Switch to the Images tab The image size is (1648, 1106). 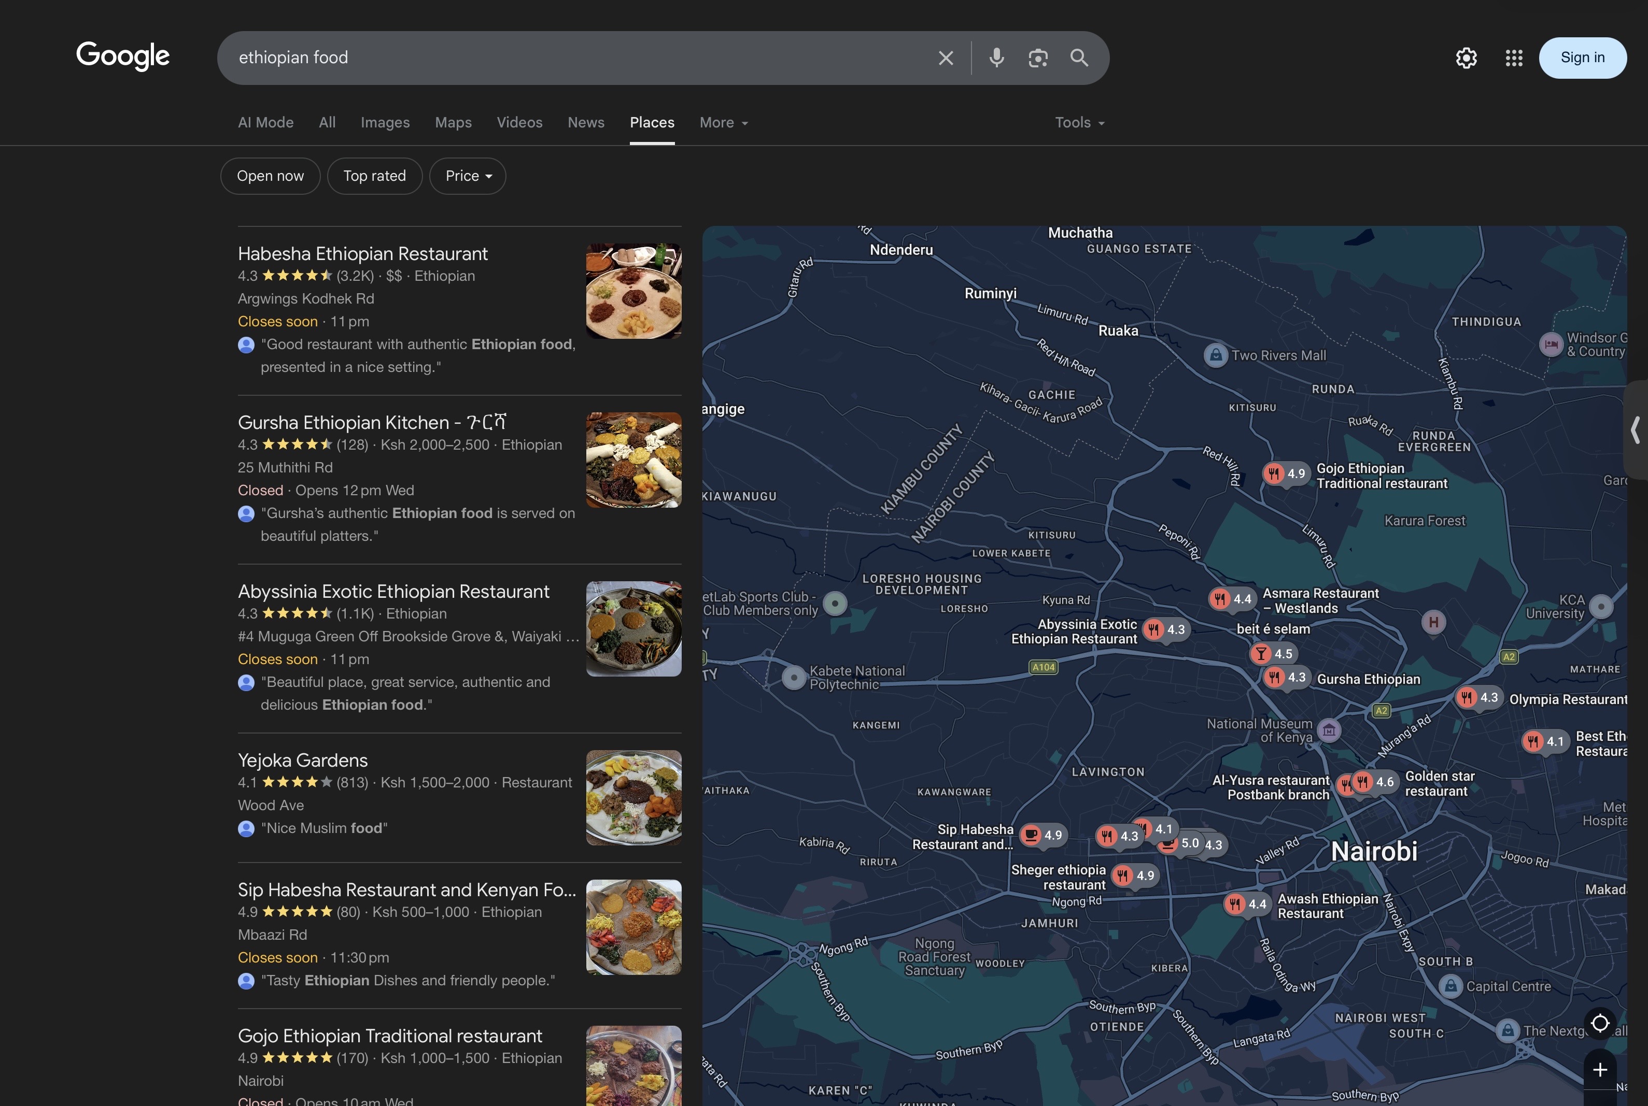point(385,123)
